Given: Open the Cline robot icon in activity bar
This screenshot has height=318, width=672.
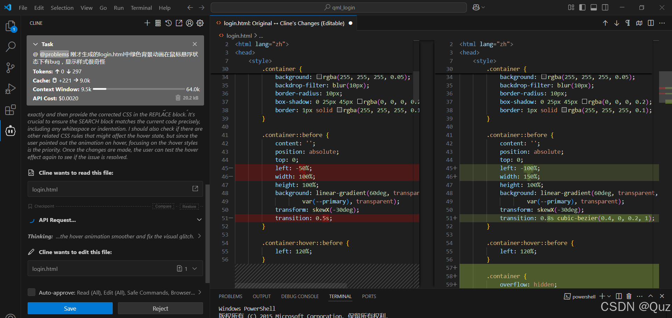Looking at the screenshot, I should [10, 131].
